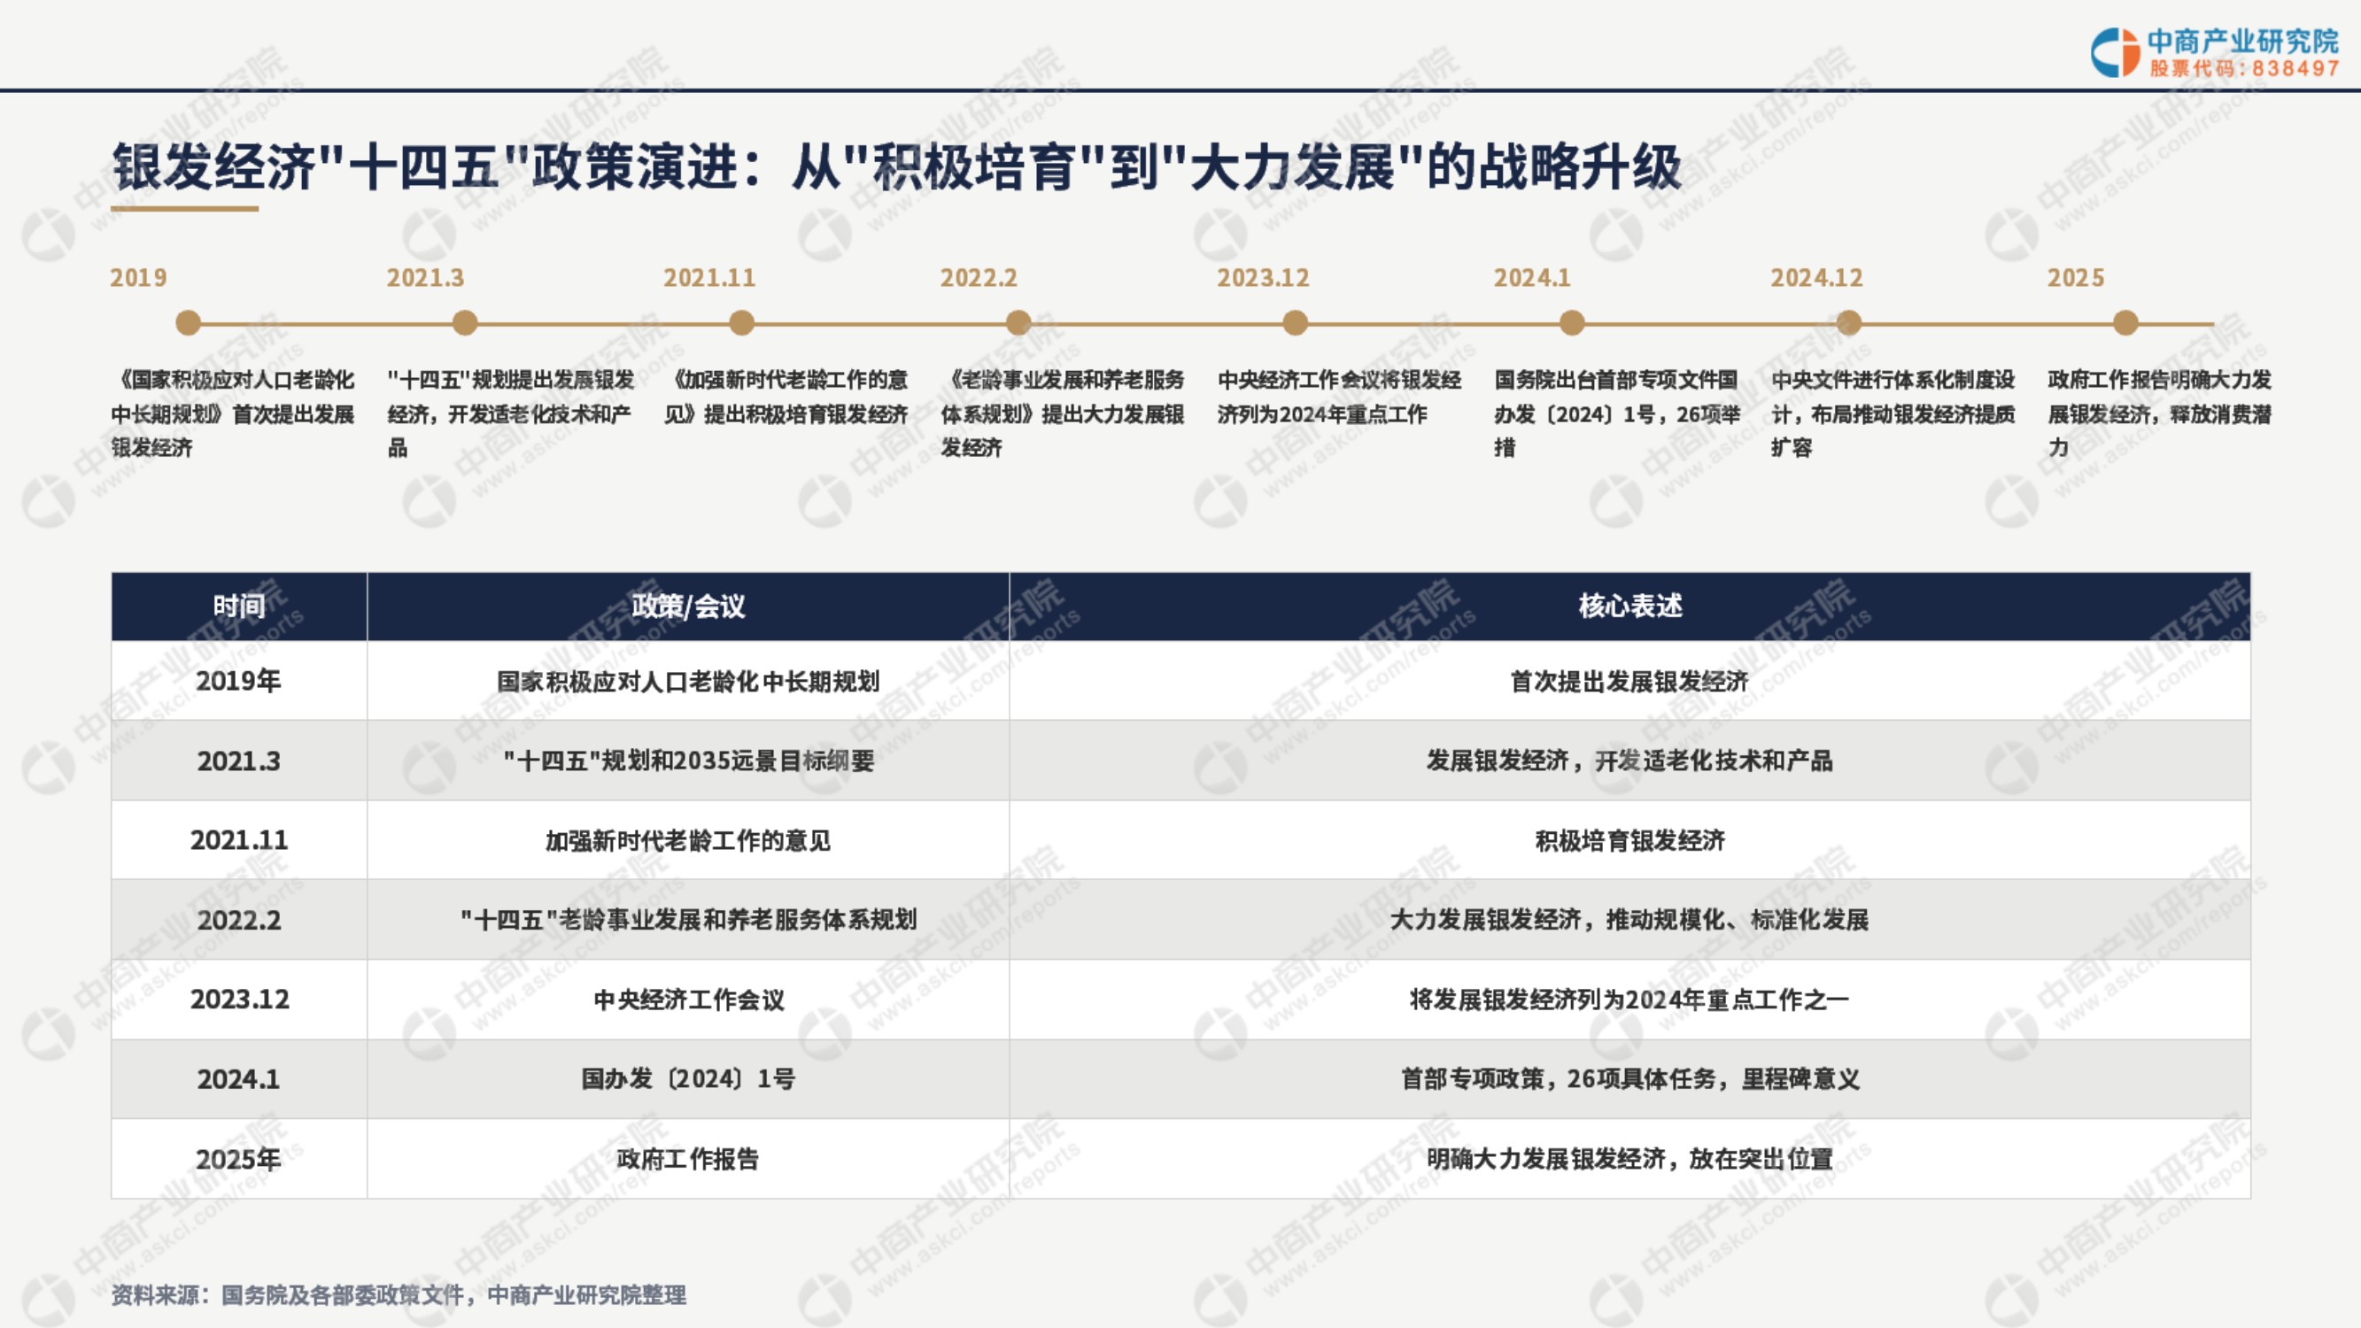Select the table cell 中央经济工作会议
Screen dimensions: 2361x1328
688,999
